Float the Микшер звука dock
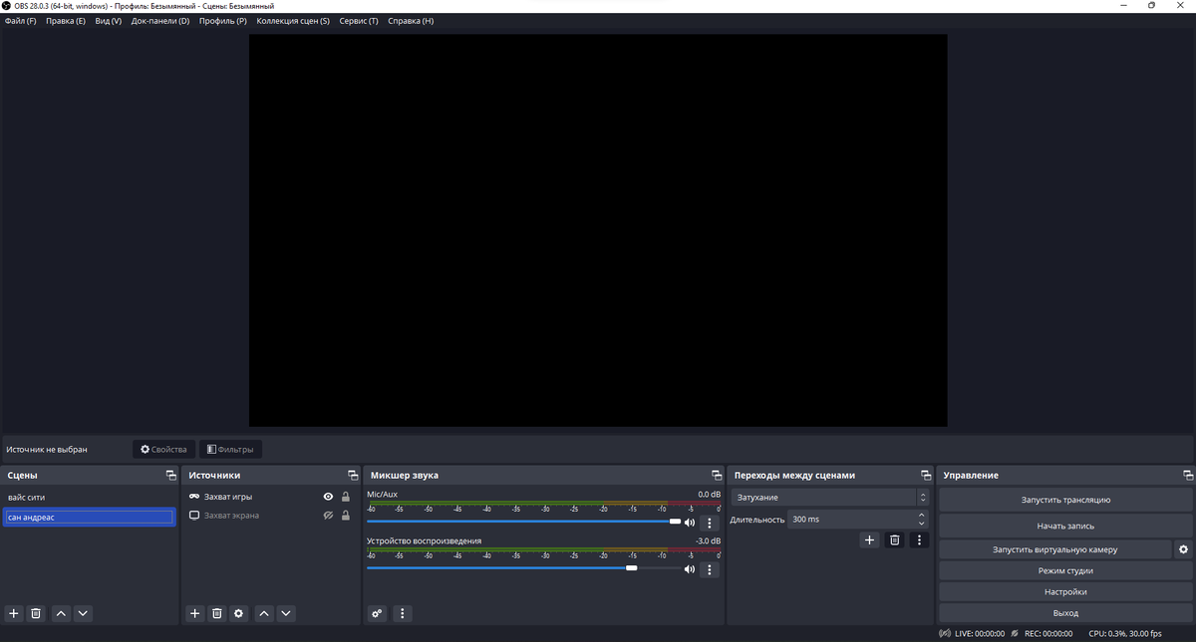This screenshot has height=642, width=1196. tap(717, 476)
